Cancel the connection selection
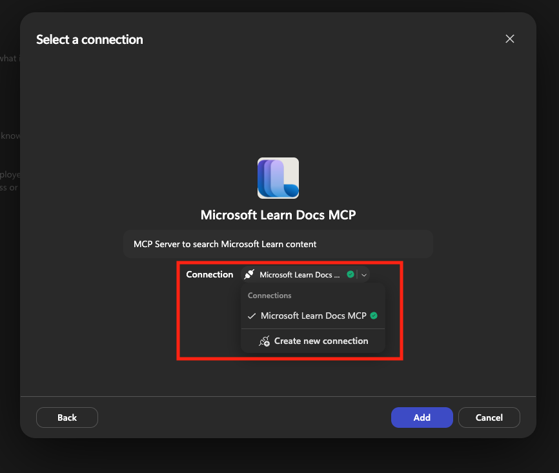The width and height of the screenshot is (559, 473). pos(489,418)
